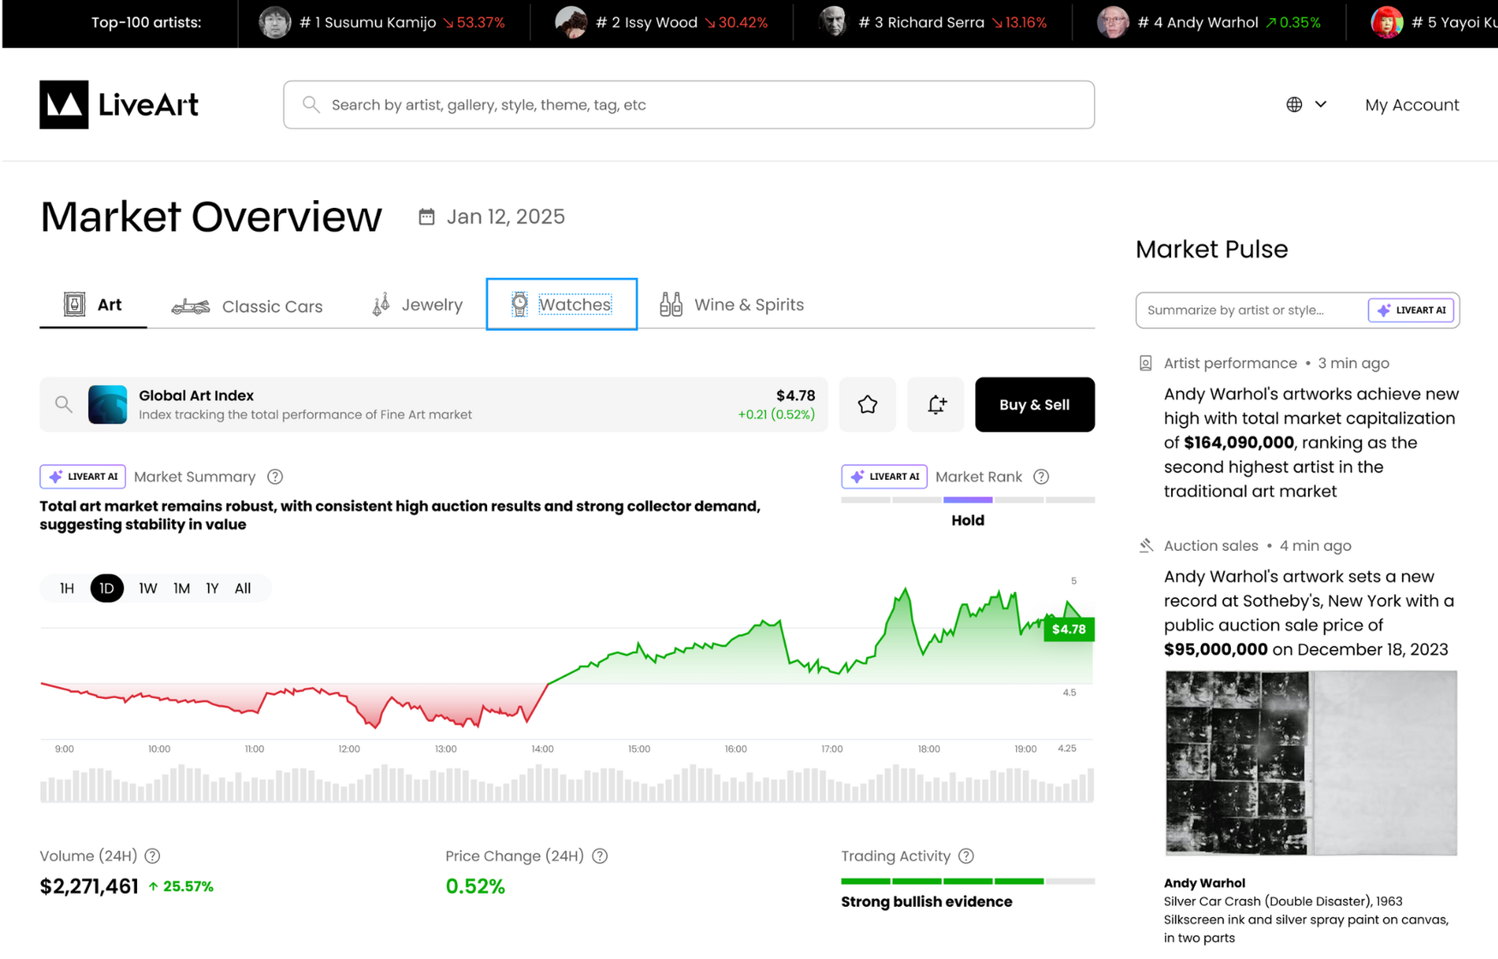Open the Volume (24H) help icon
Image resolution: width=1498 pixels, height=959 pixels.
point(152,855)
